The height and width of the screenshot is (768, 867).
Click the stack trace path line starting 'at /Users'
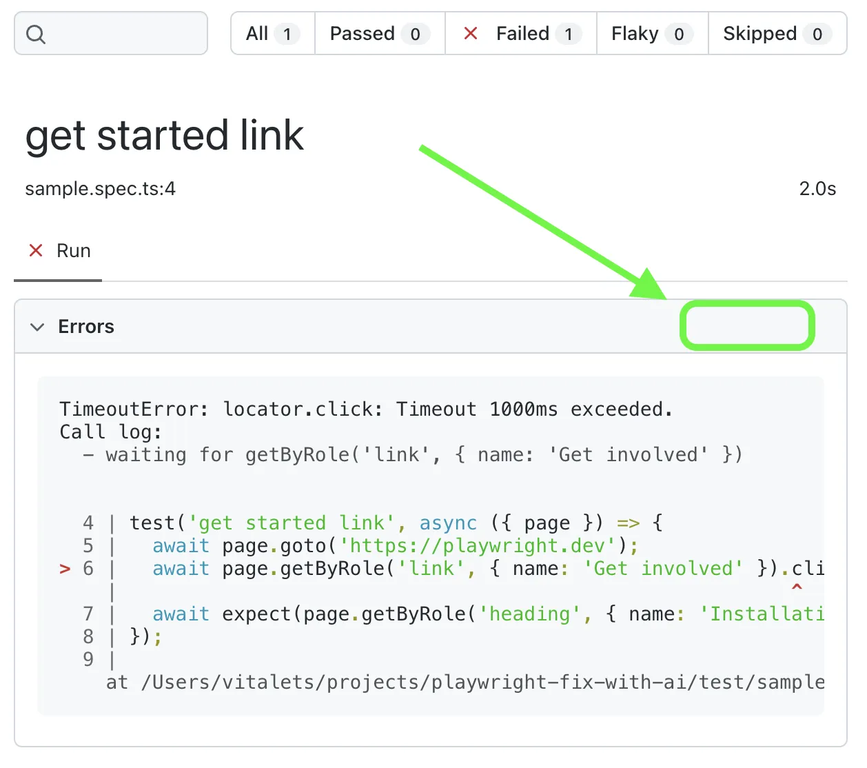click(x=465, y=683)
